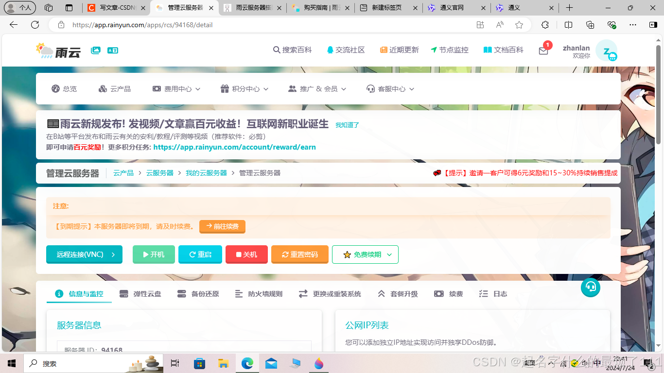Open 近期更新 updates
This screenshot has width=664, height=373.
400,50
